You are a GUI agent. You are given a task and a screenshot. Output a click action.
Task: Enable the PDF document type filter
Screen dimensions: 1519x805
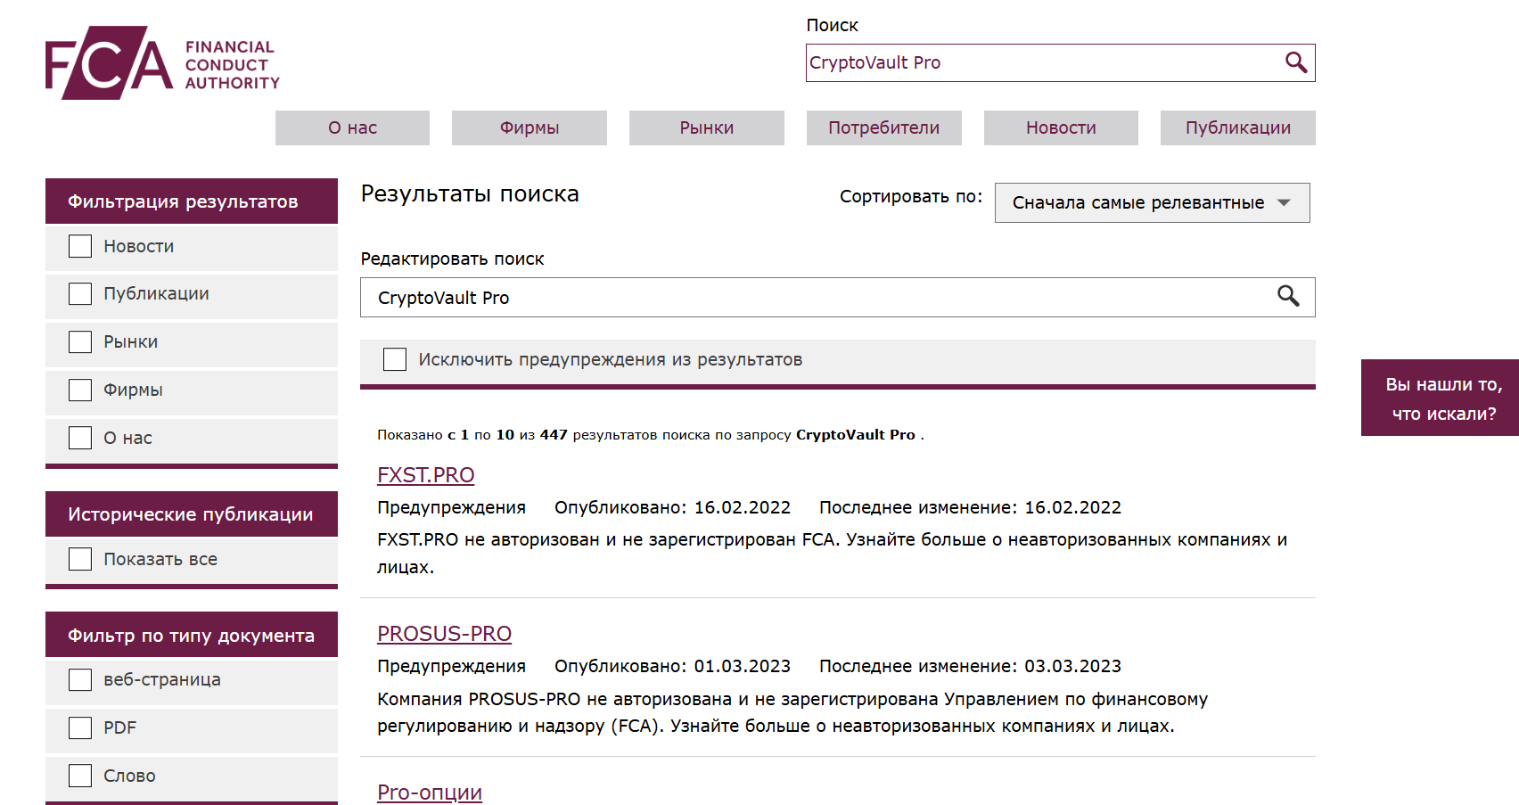(x=79, y=727)
